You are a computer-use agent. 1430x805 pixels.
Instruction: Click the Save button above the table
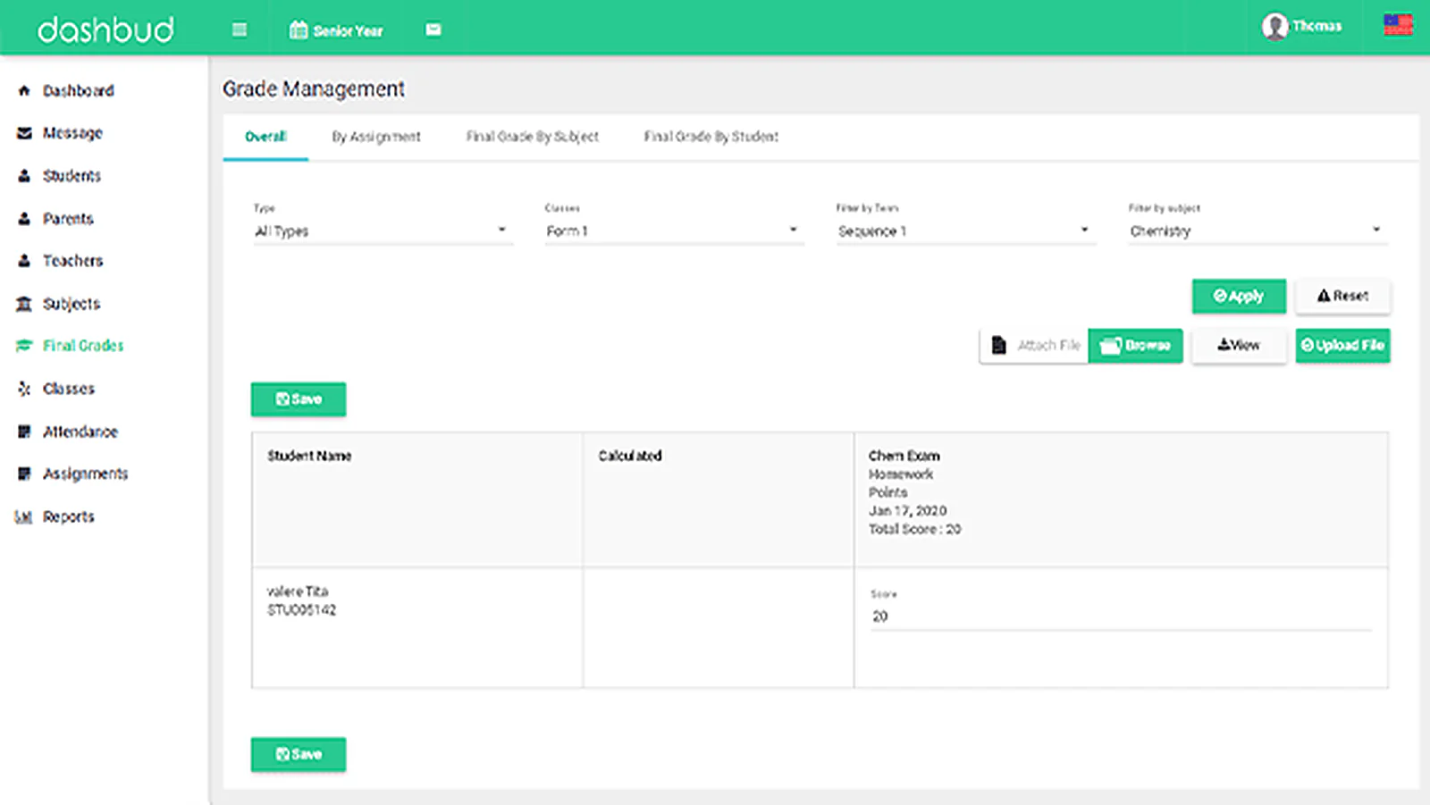pyautogui.click(x=299, y=399)
